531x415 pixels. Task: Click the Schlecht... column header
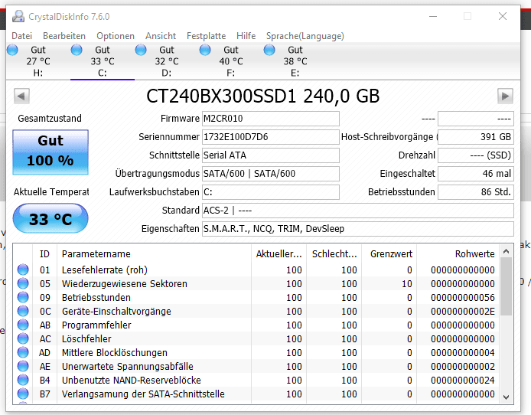click(334, 253)
